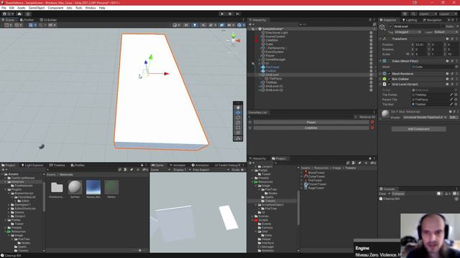Image resolution: width=460 pixels, height=258 pixels.
Task: Switch to the UI Builder tab
Action: point(48,20)
